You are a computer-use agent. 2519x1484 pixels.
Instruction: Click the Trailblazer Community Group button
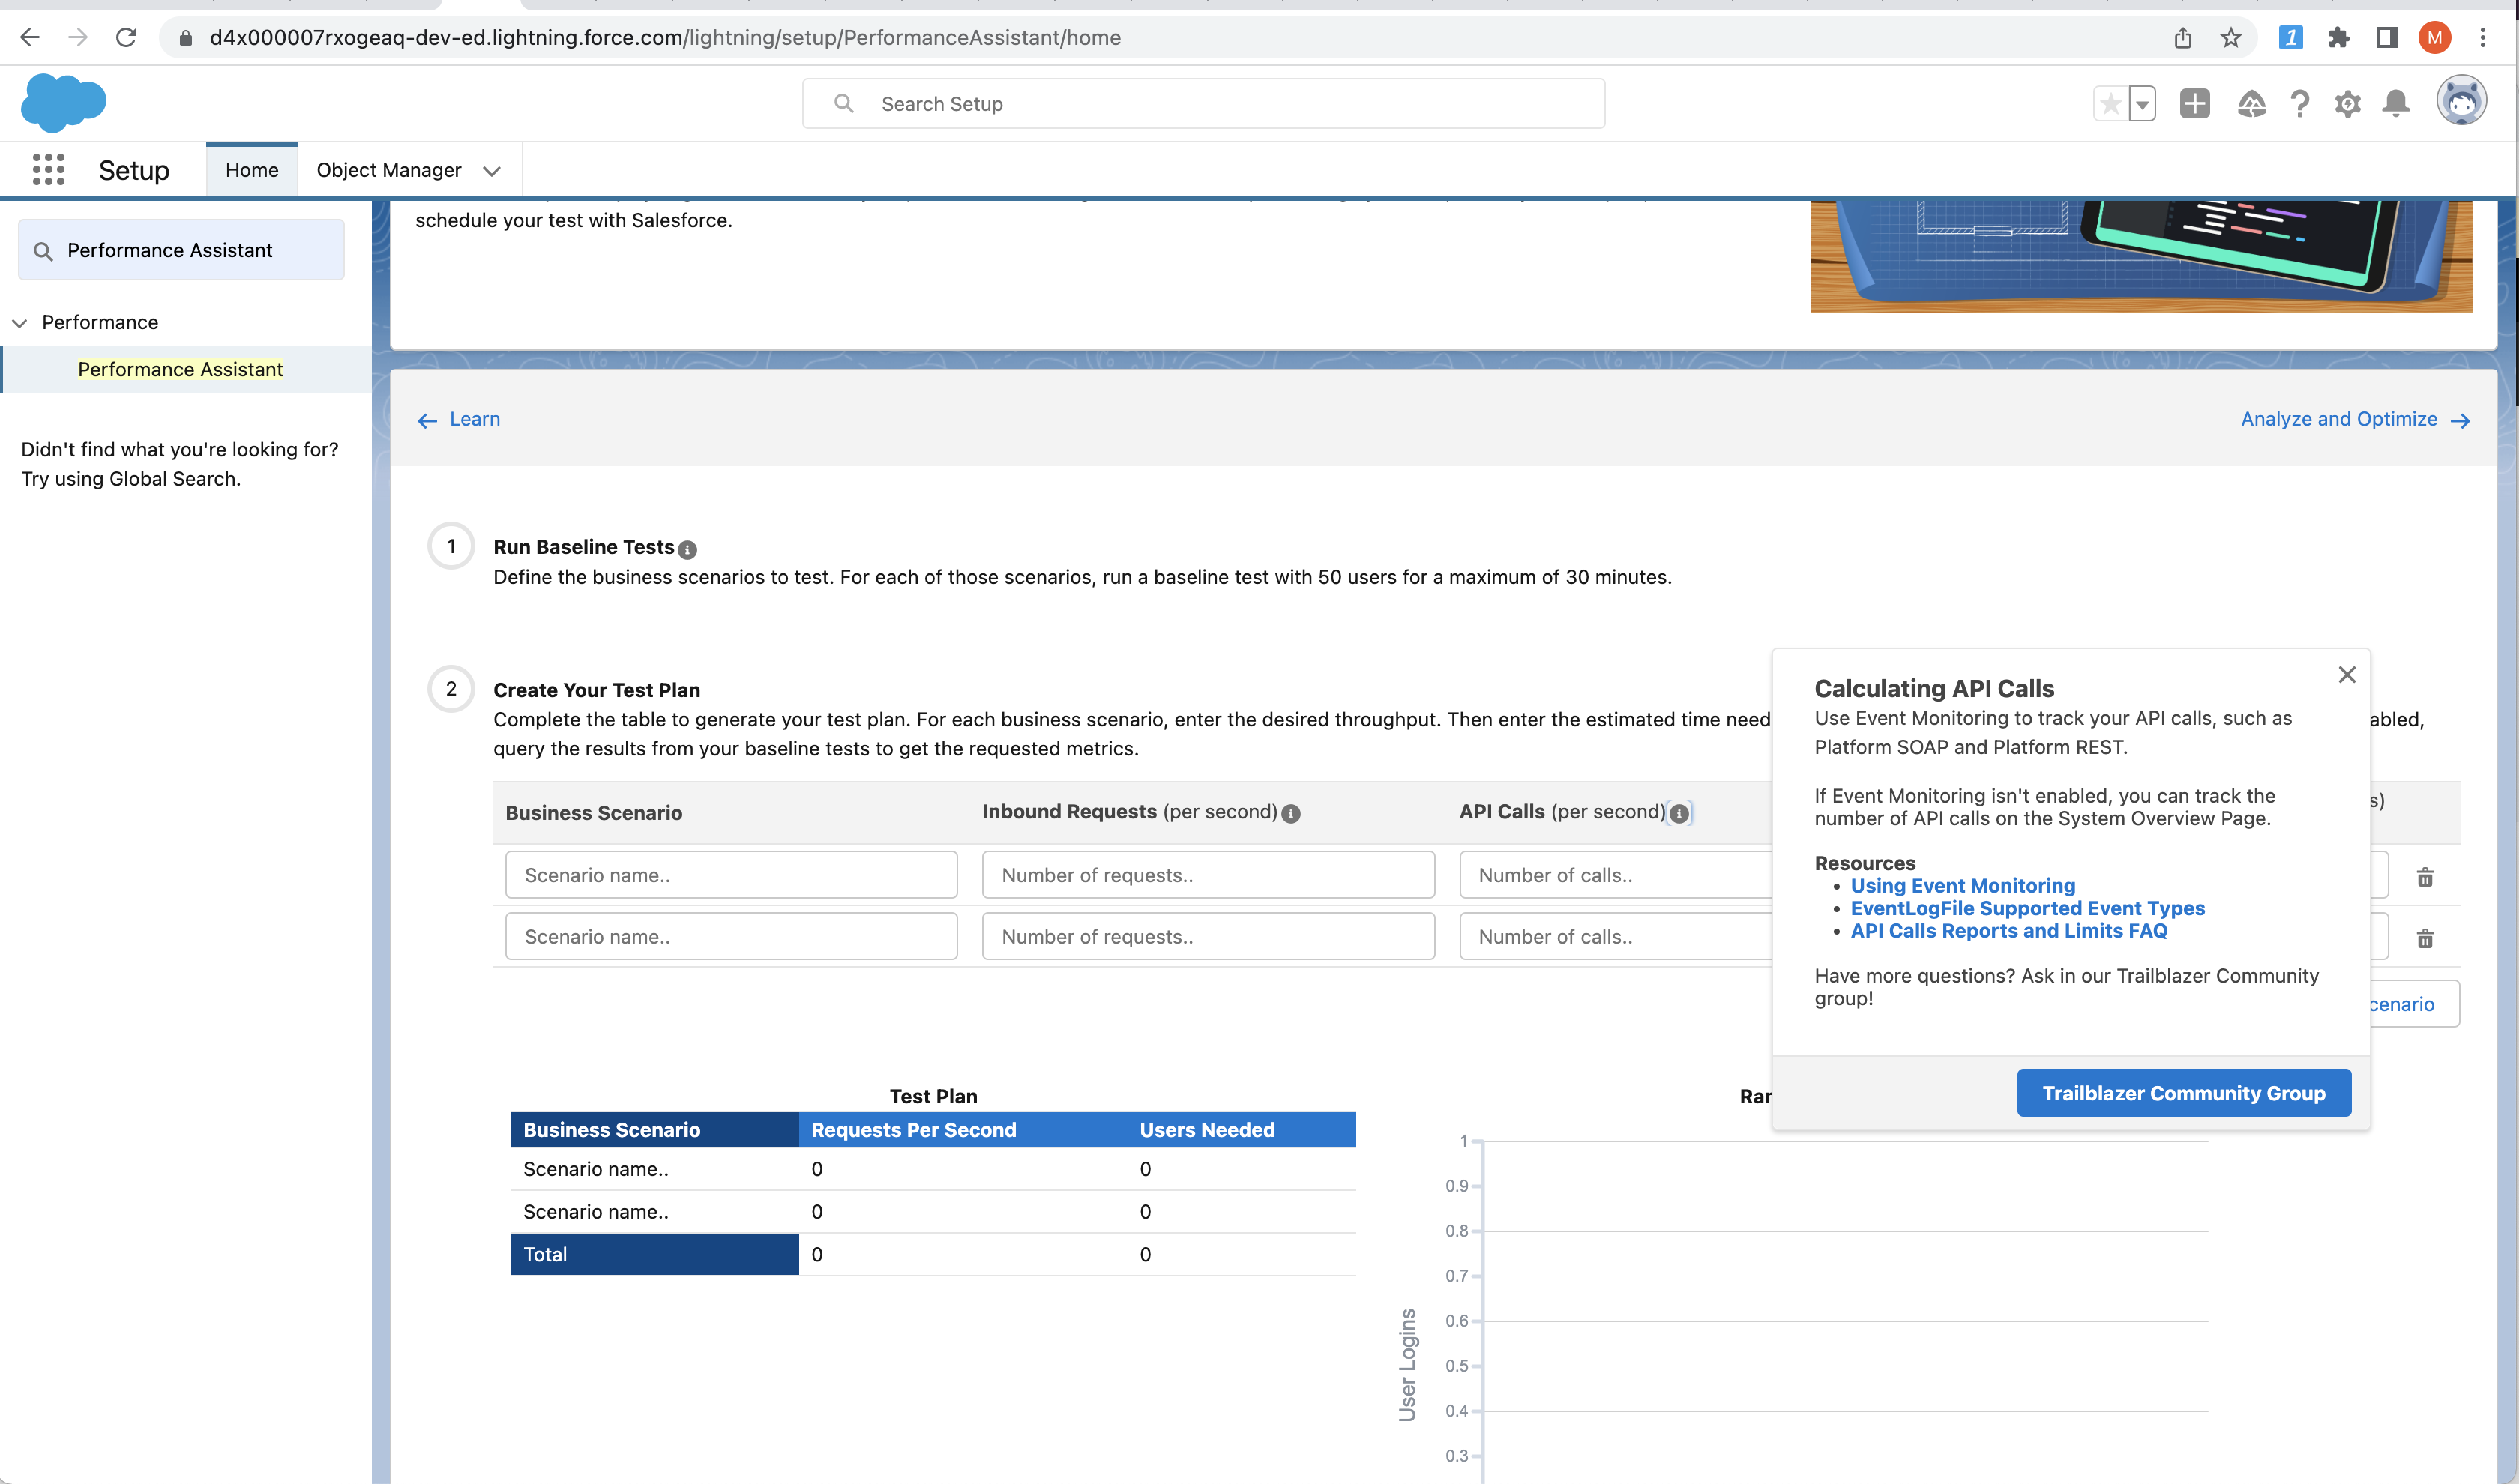click(x=2183, y=1093)
